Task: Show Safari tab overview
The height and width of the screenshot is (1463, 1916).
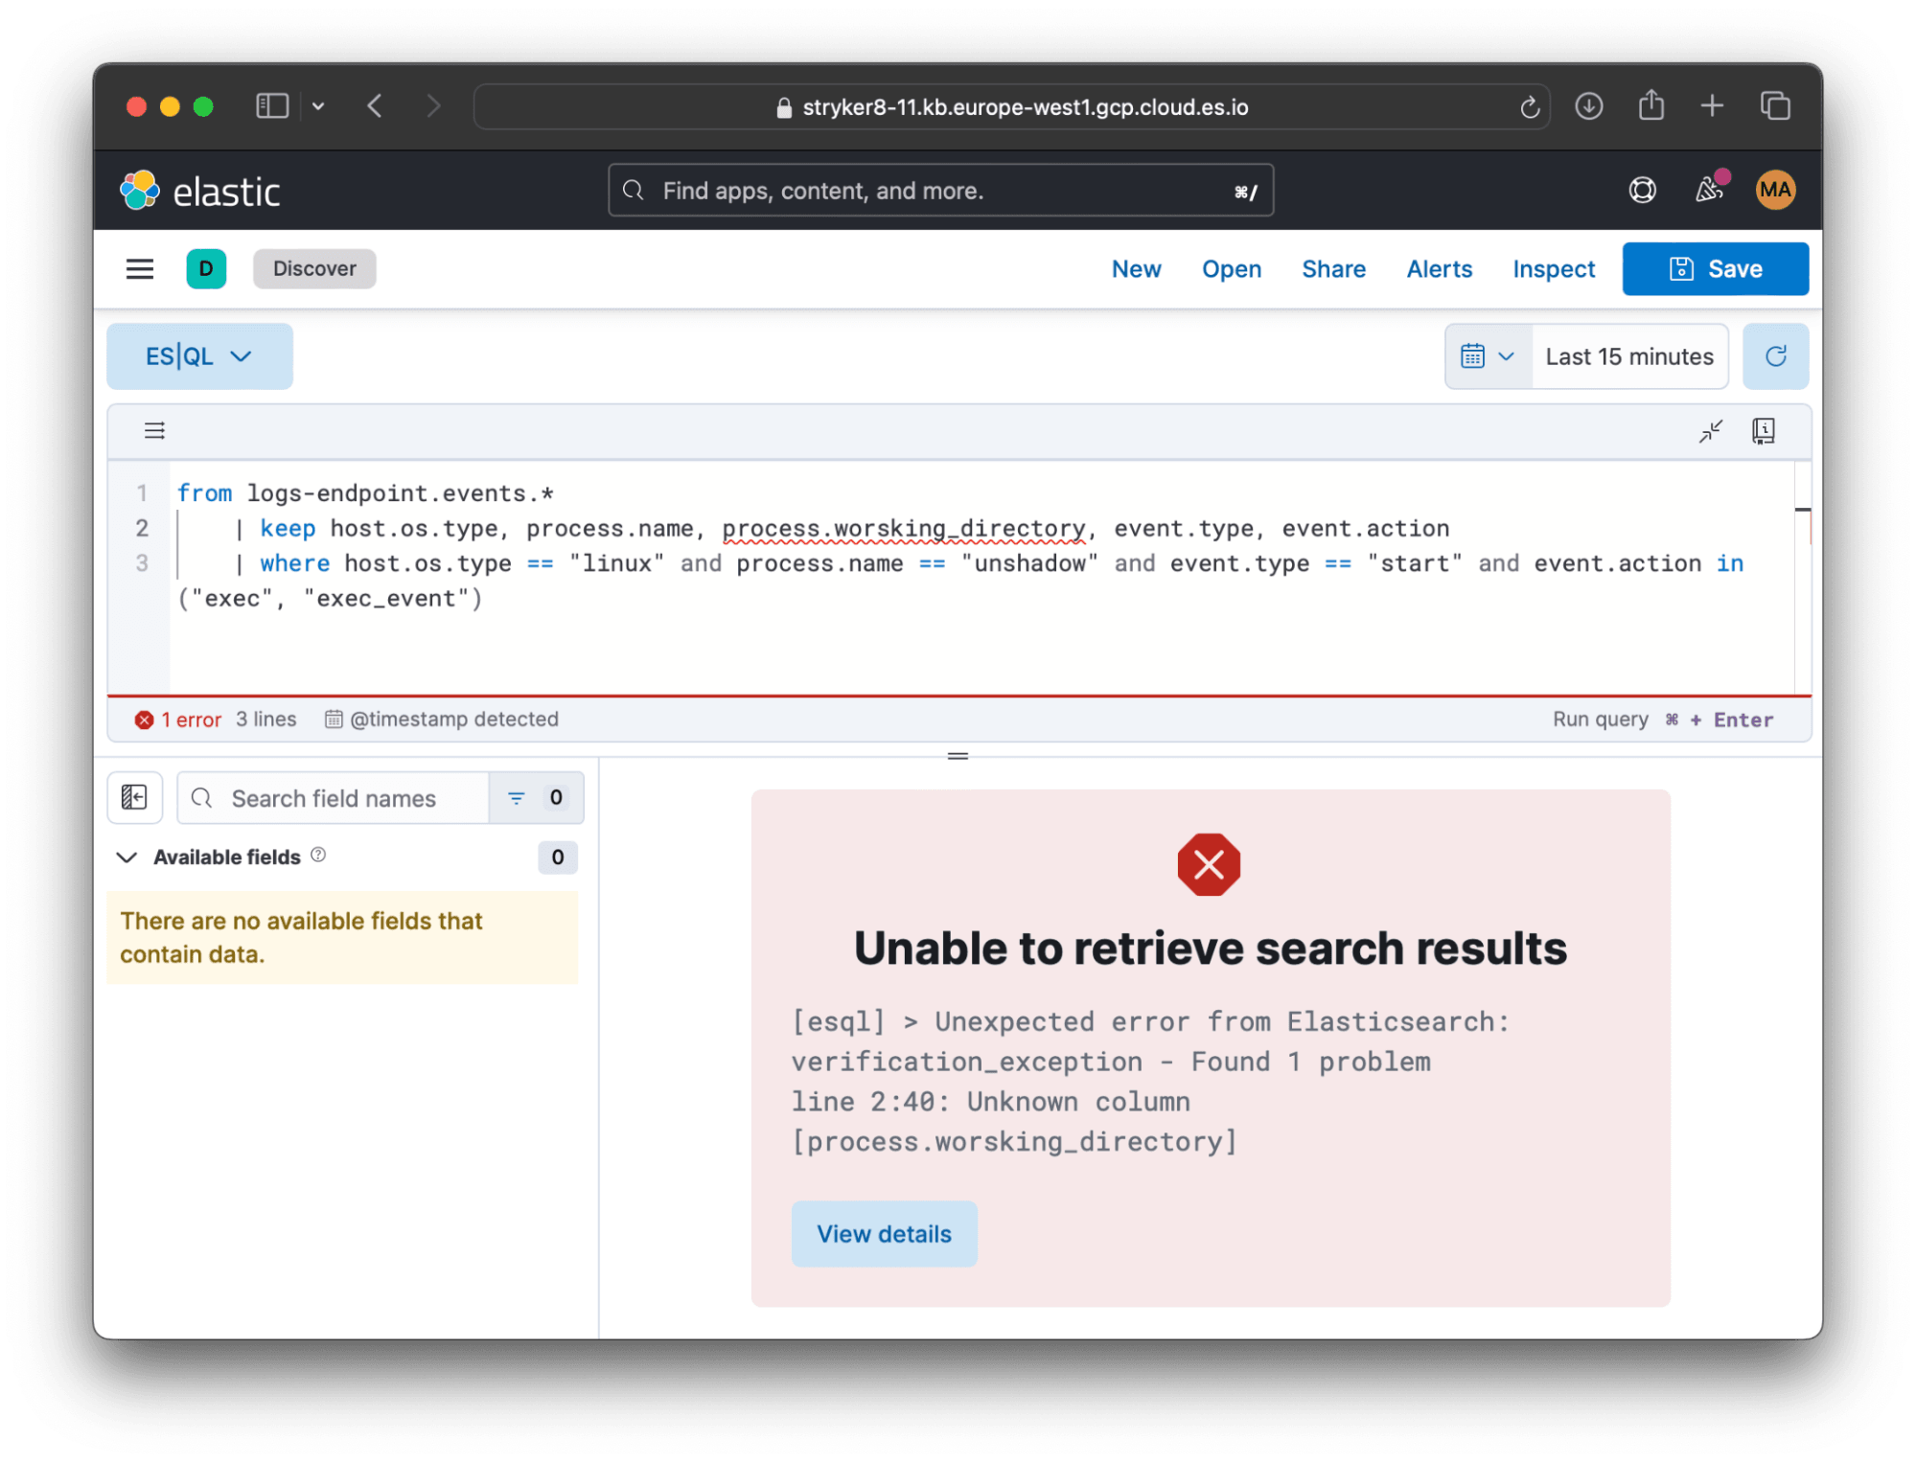Action: [x=1775, y=105]
